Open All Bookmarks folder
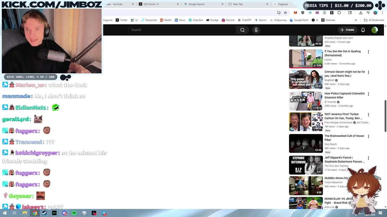Viewport: 387px width, 217px height. tap(374, 20)
